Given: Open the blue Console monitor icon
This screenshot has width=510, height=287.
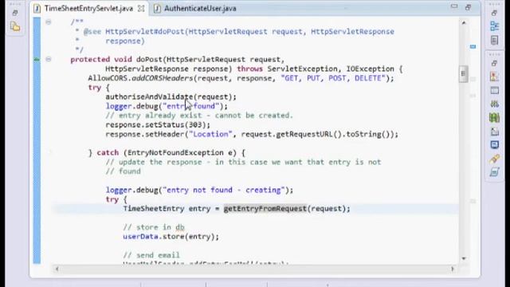Looking at the screenshot, I should [494, 145].
